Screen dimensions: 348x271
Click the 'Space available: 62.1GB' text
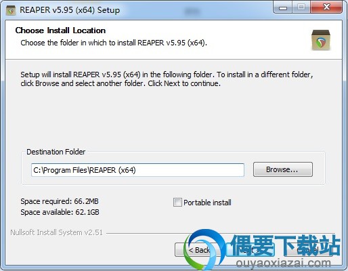pos(60,212)
